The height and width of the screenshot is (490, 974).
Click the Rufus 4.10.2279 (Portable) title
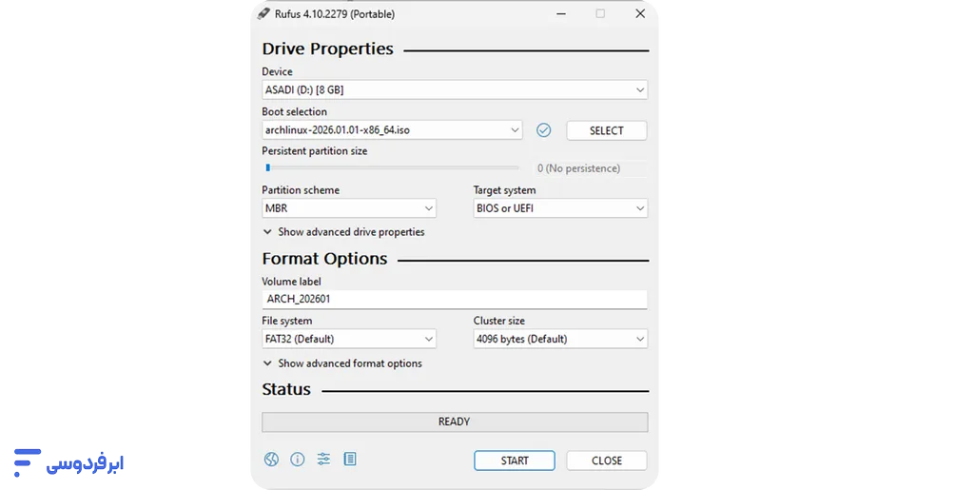pyautogui.click(x=335, y=13)
